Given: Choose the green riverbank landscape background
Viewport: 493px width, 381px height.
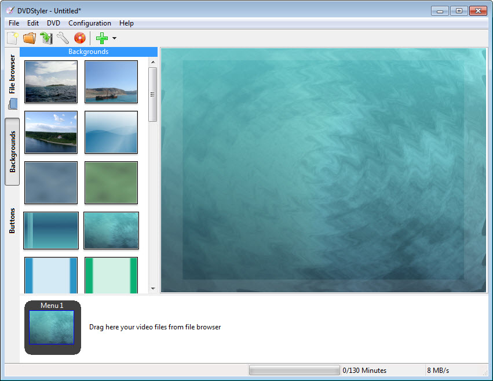Looking at the screenshot, I should point(51,132).
